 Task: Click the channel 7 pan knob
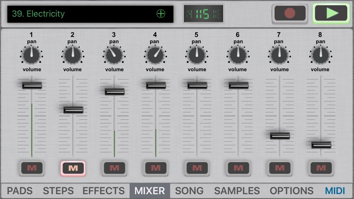point(279,55)
